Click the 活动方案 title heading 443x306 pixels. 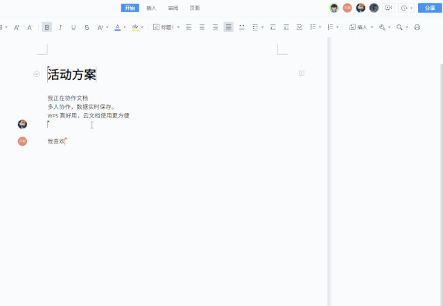(72, 74)
